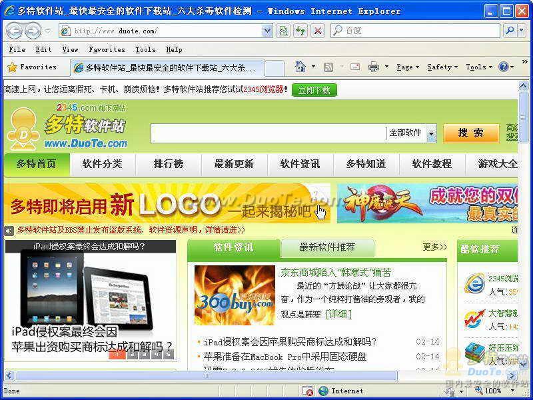
Task: Click the 更多>> link
Action: pos(435,247)
